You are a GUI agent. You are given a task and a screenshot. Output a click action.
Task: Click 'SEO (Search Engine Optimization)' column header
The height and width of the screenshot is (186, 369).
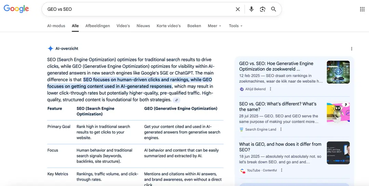pos(95,111)
